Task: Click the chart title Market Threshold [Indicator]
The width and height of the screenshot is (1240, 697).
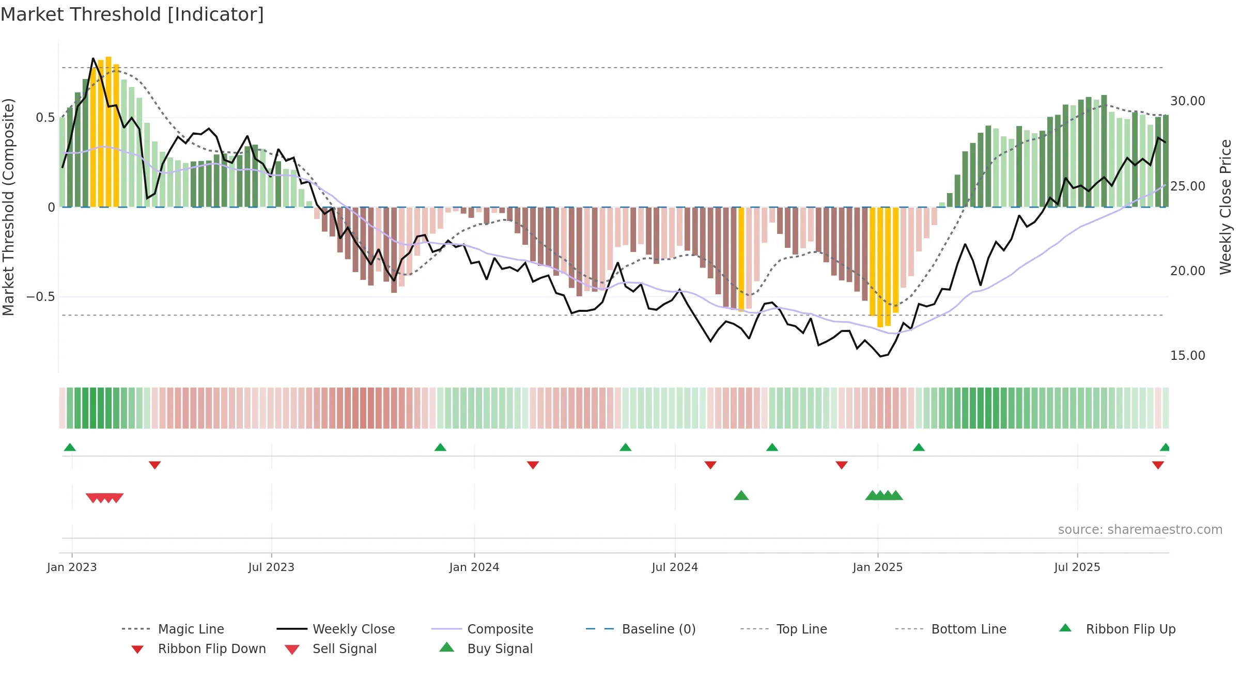Action: point(132,14)
